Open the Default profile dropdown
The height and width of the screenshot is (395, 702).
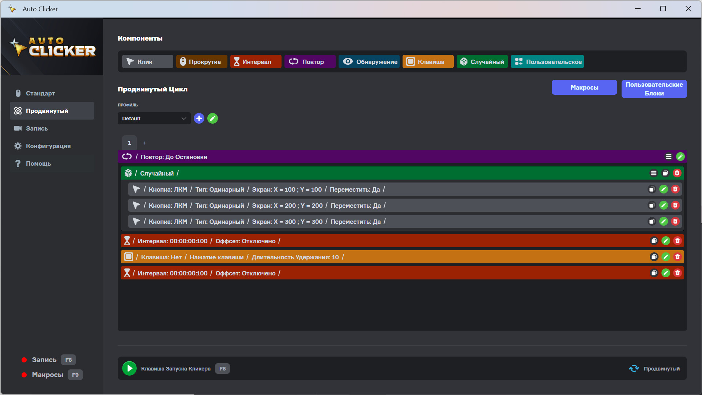pos(154,118)
